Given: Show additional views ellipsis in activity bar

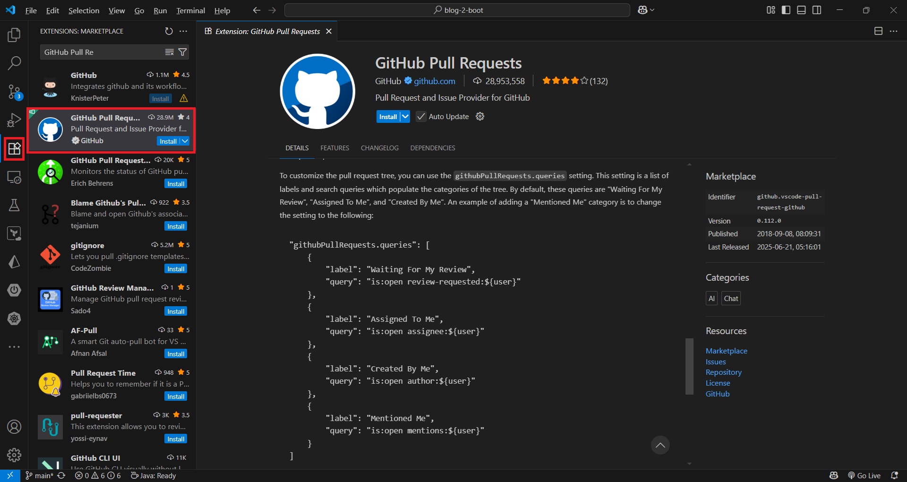Looking at the screenshot, I should (x=14, y=347).
